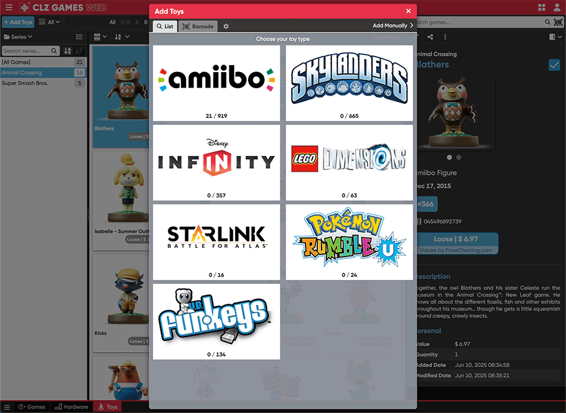Open the panel layout dropdown
This screenshot has width=566, height=413.
tap(555, 37)
